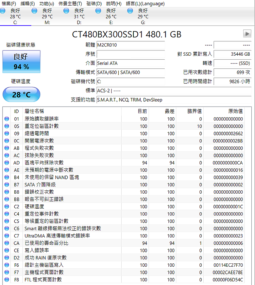Click the status dot for attribute B4
255x285 pixels.
[7, 177]
